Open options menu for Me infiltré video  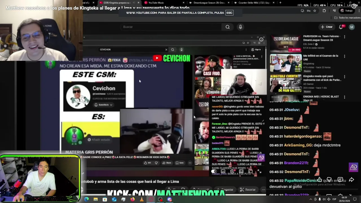344,56
